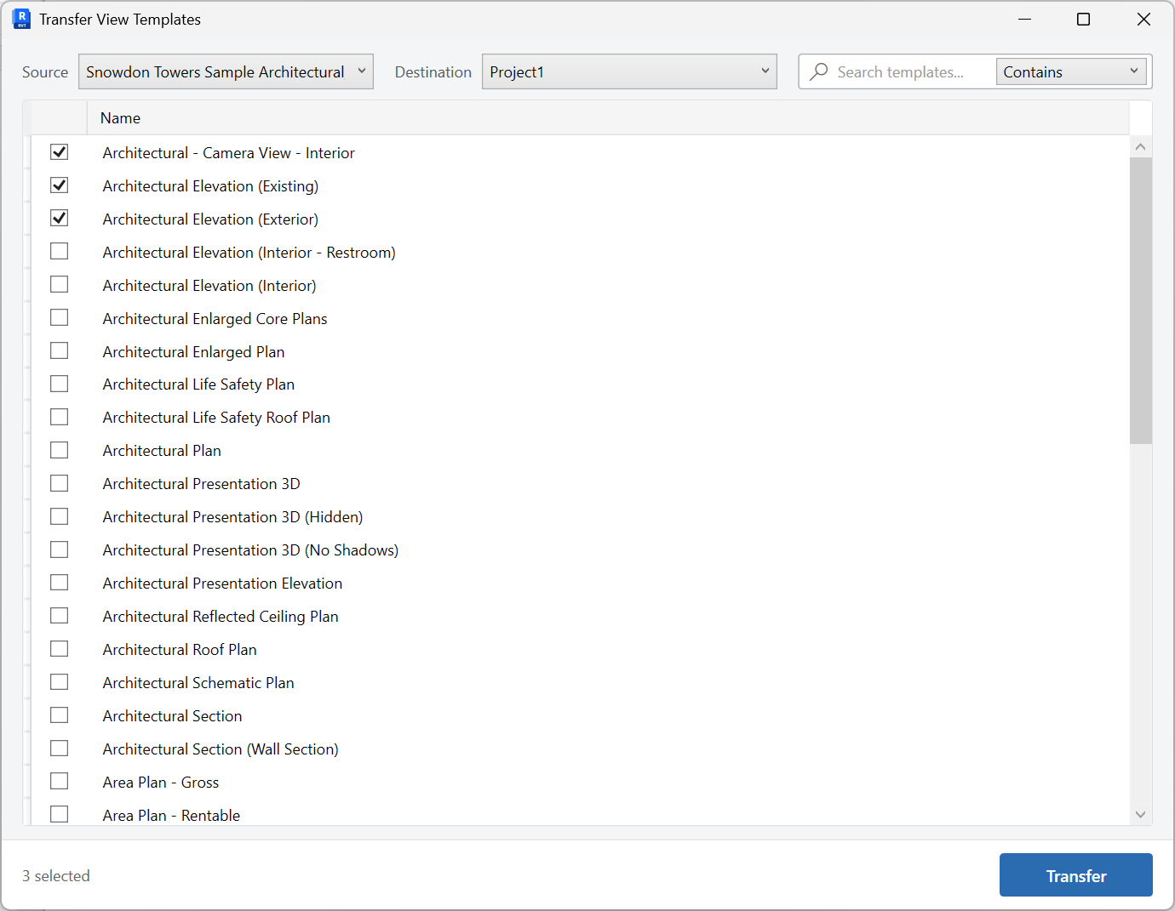This screenshot has height=911, width=1175.
Task: Click the Revit app icon in title bar
Action: pos(21,19)
